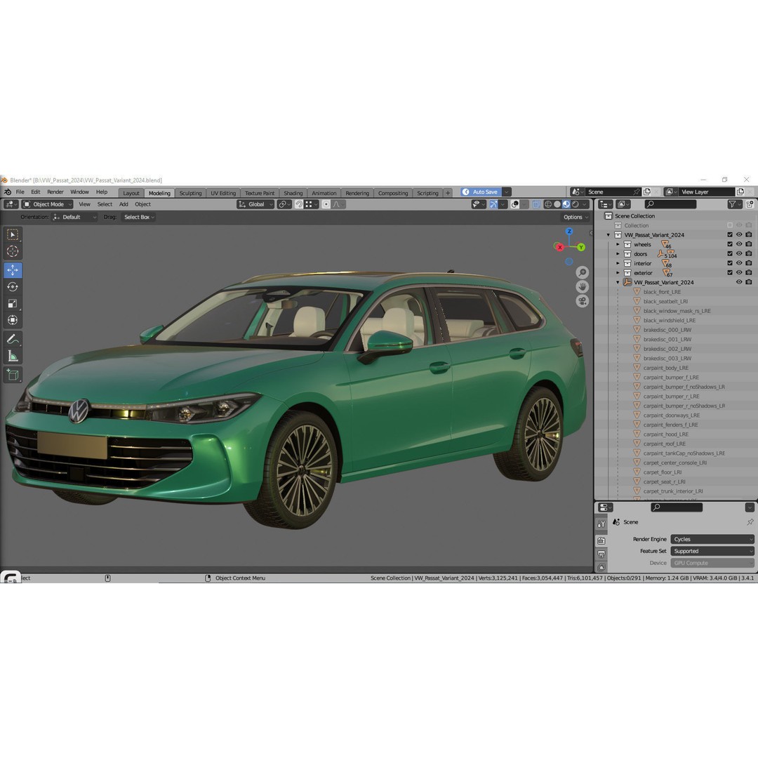Open the Drag Select Box dropdown

coord(139,217)
